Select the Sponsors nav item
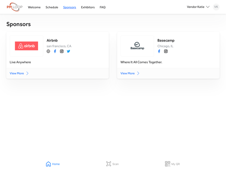The image size is (226, 169). pyautogui.click(x=70, y=7)
